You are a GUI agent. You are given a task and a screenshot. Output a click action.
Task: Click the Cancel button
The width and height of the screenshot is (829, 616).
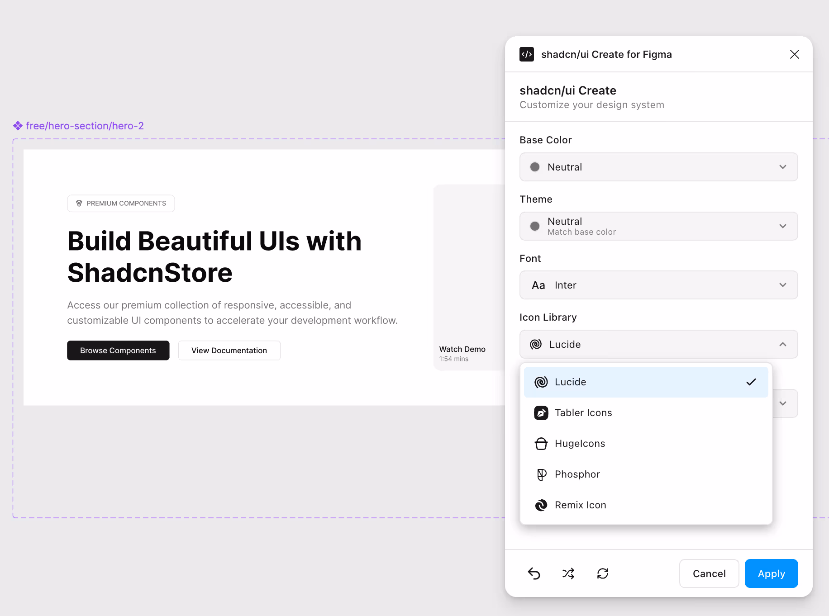(709, 573)
